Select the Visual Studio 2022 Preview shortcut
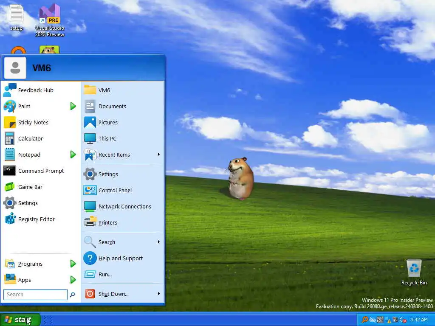Image resolution: width=435 pixels, height=326 pixels. [x=50, y=20]
